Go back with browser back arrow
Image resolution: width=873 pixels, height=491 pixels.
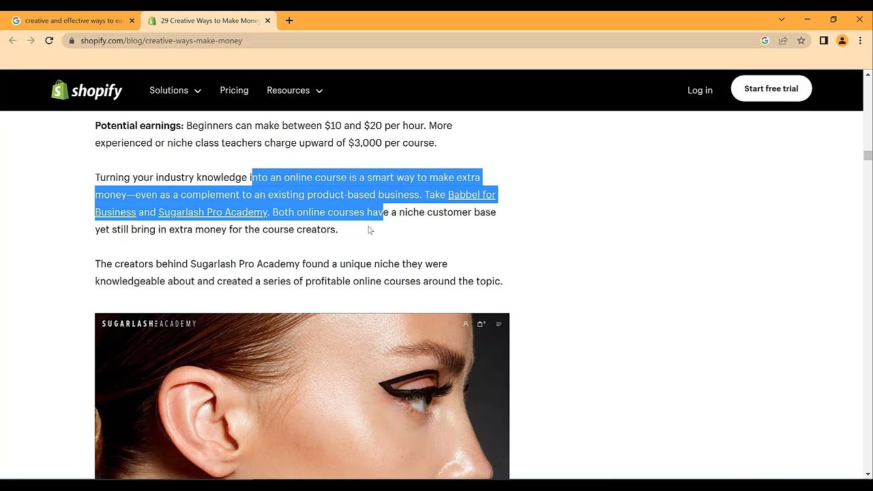click(12, 41)
